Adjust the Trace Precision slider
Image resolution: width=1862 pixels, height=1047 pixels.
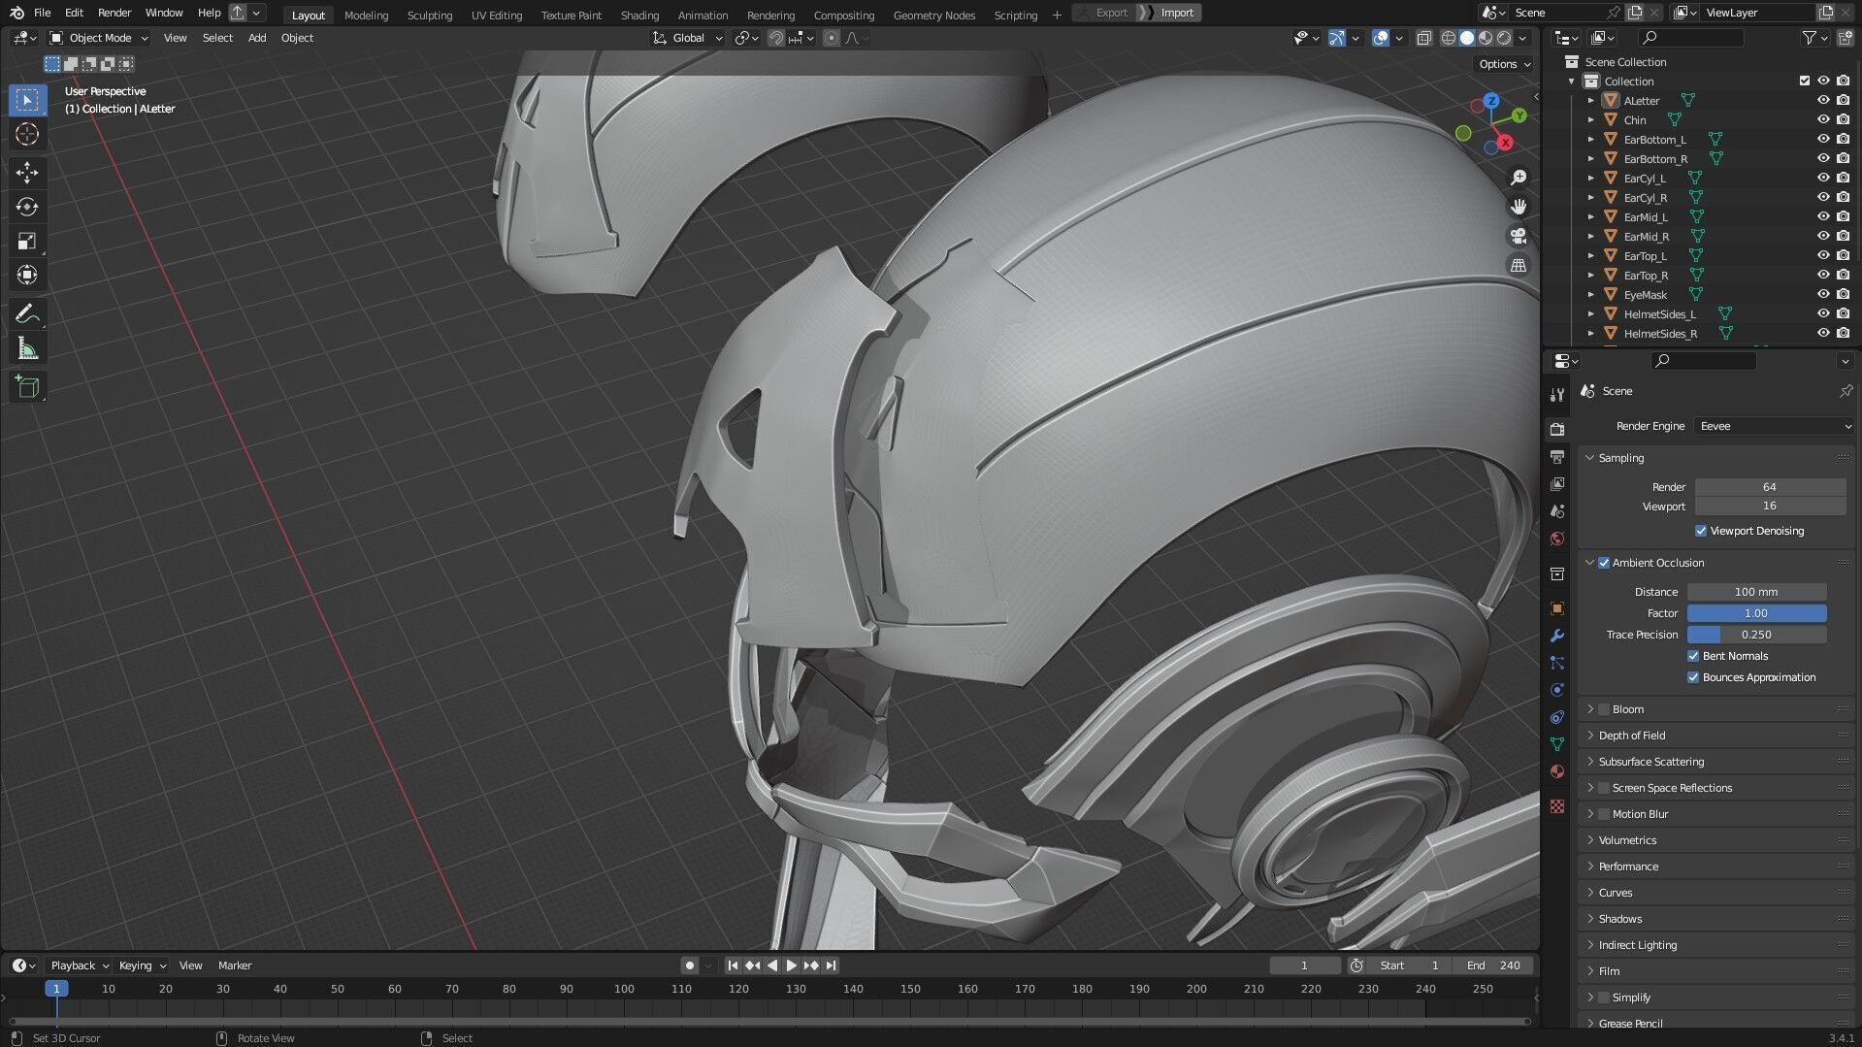1756,635
